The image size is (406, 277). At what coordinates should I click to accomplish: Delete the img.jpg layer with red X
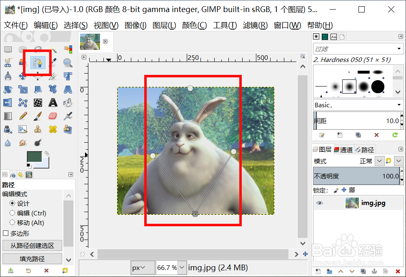(398, 271)
